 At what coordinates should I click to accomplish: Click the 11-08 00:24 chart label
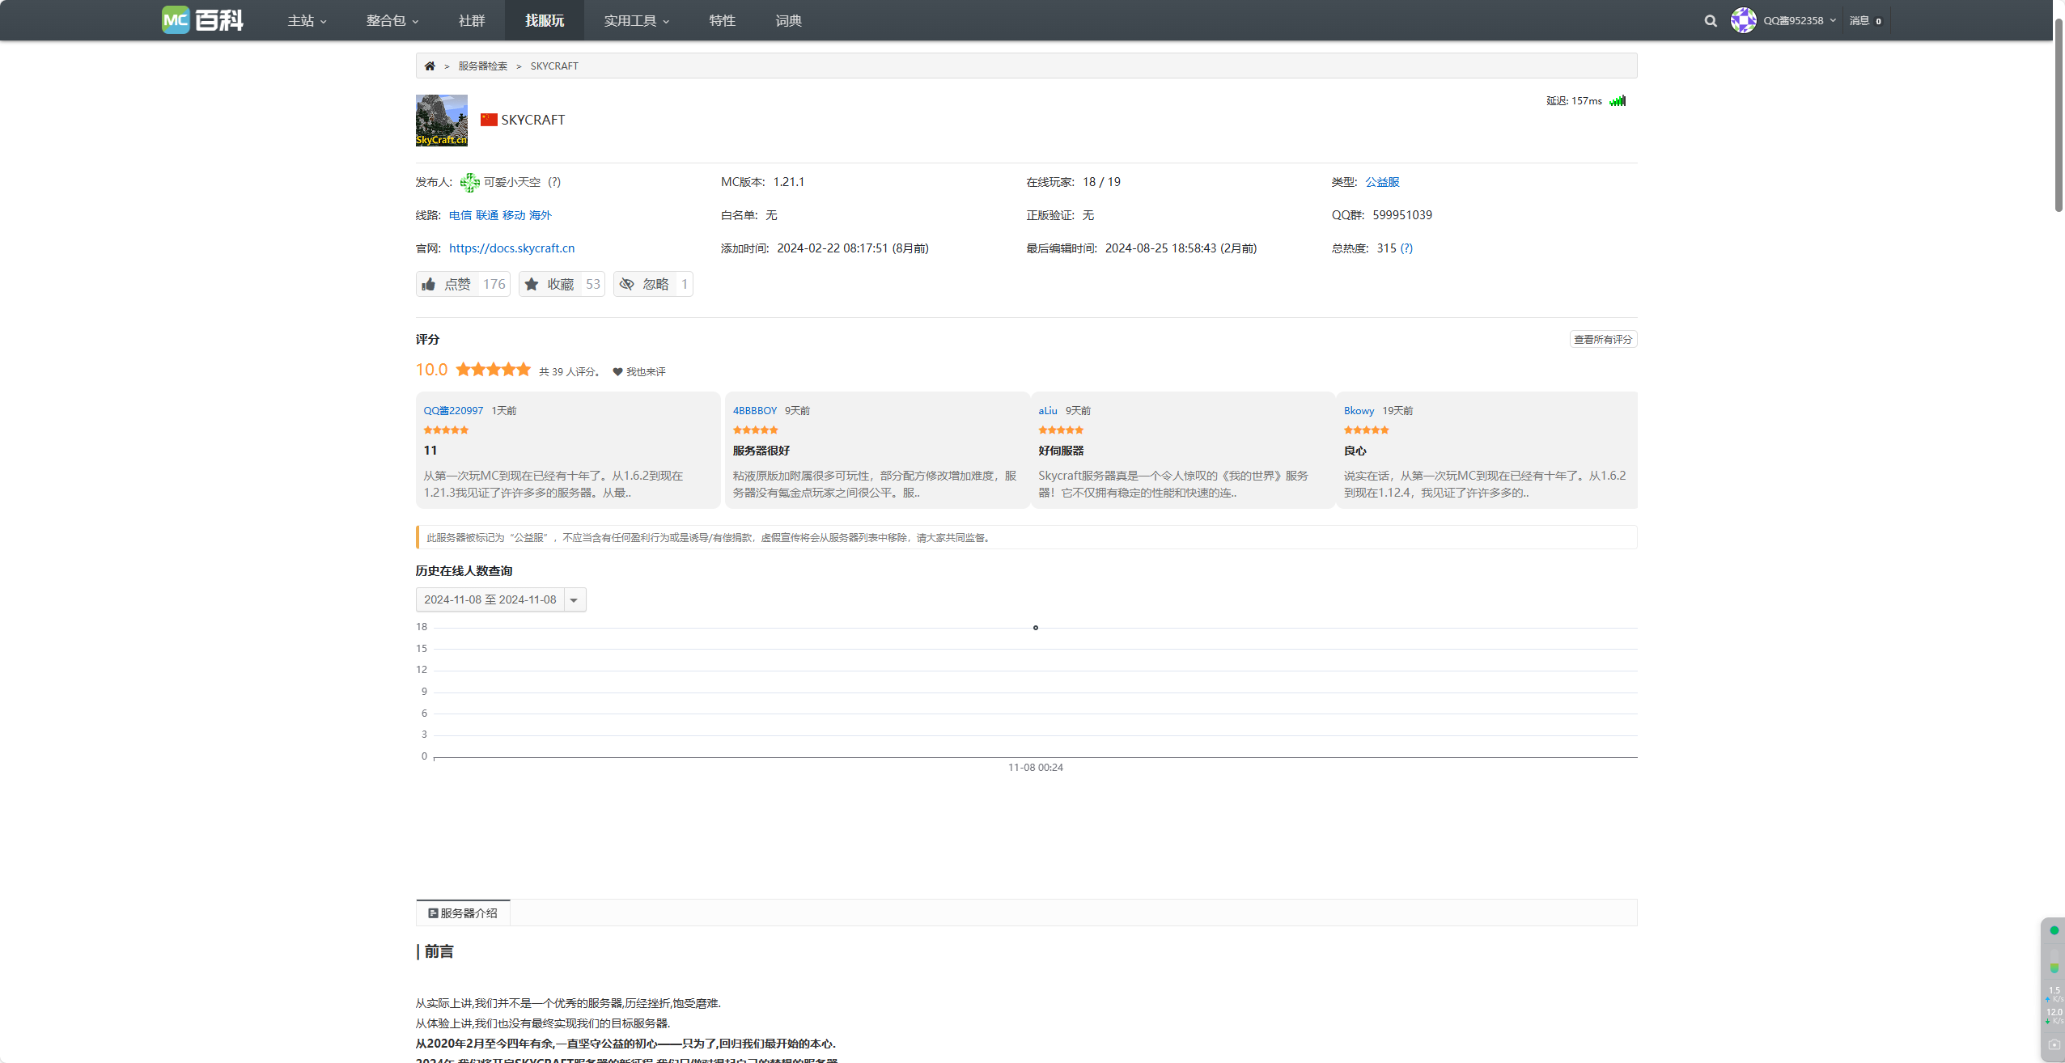click(1036, 768)
